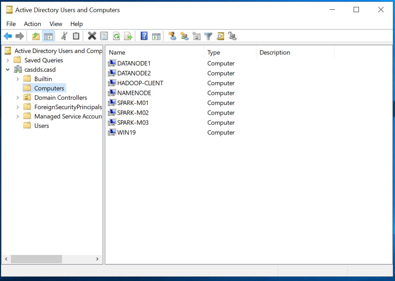The image size is (395, 281).
Task: Select the NAMENODE computer entry
Action: tap(134, 93)
